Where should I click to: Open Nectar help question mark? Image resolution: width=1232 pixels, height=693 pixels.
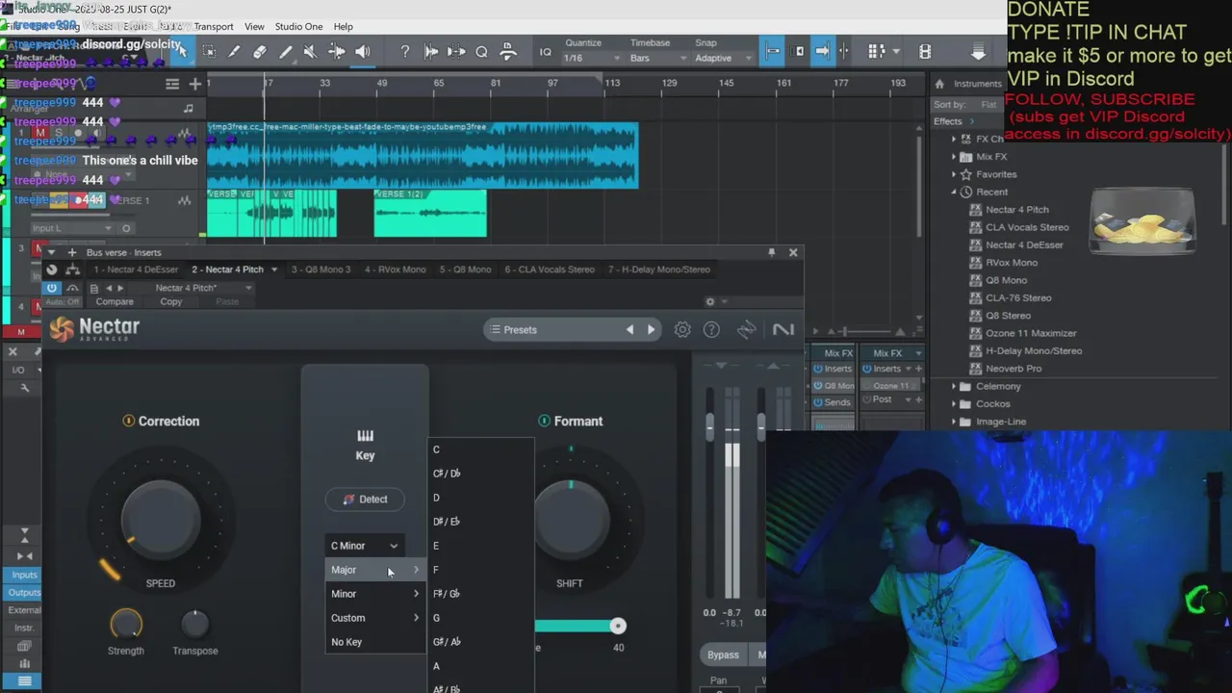pyautogui.click(x=711, y=329)
